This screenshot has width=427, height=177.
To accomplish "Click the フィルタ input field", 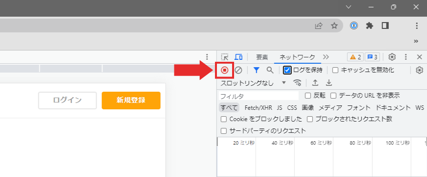I will coord(259,96).
